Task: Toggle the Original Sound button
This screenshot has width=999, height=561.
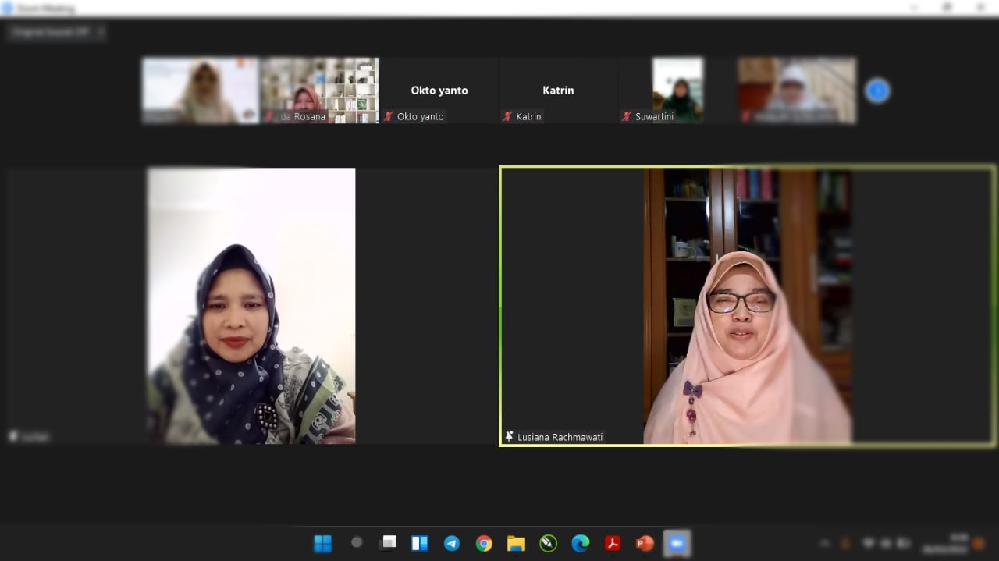Action: [50, 32]
